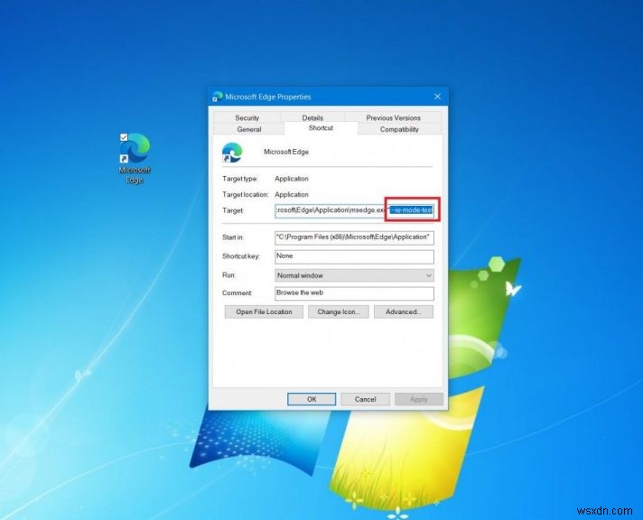Click the Comment field with Browse the web
Viewport: 643px width, 520px height.
point(354,293)
